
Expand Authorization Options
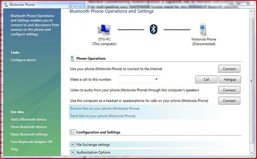(72, 152)
